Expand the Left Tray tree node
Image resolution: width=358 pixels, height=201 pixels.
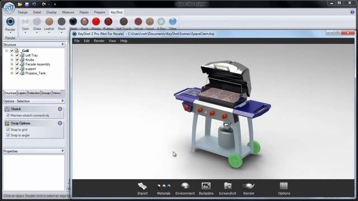(12, 55)
